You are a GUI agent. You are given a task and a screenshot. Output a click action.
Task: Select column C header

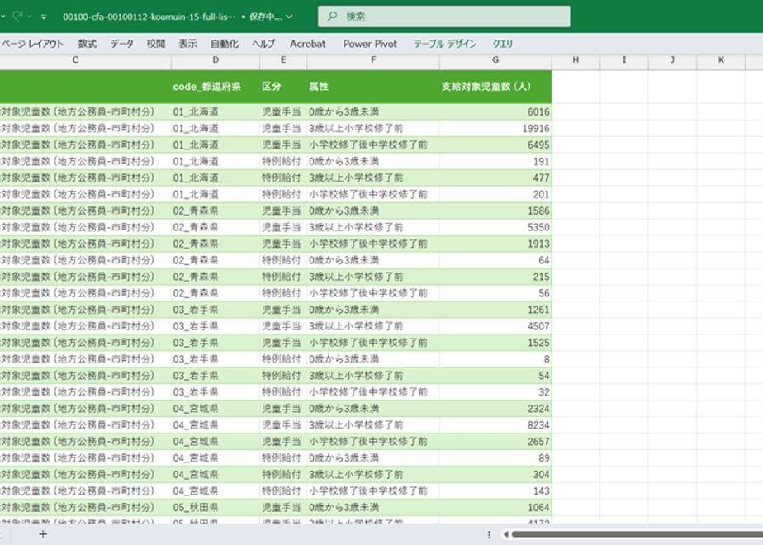click(75, 59)
